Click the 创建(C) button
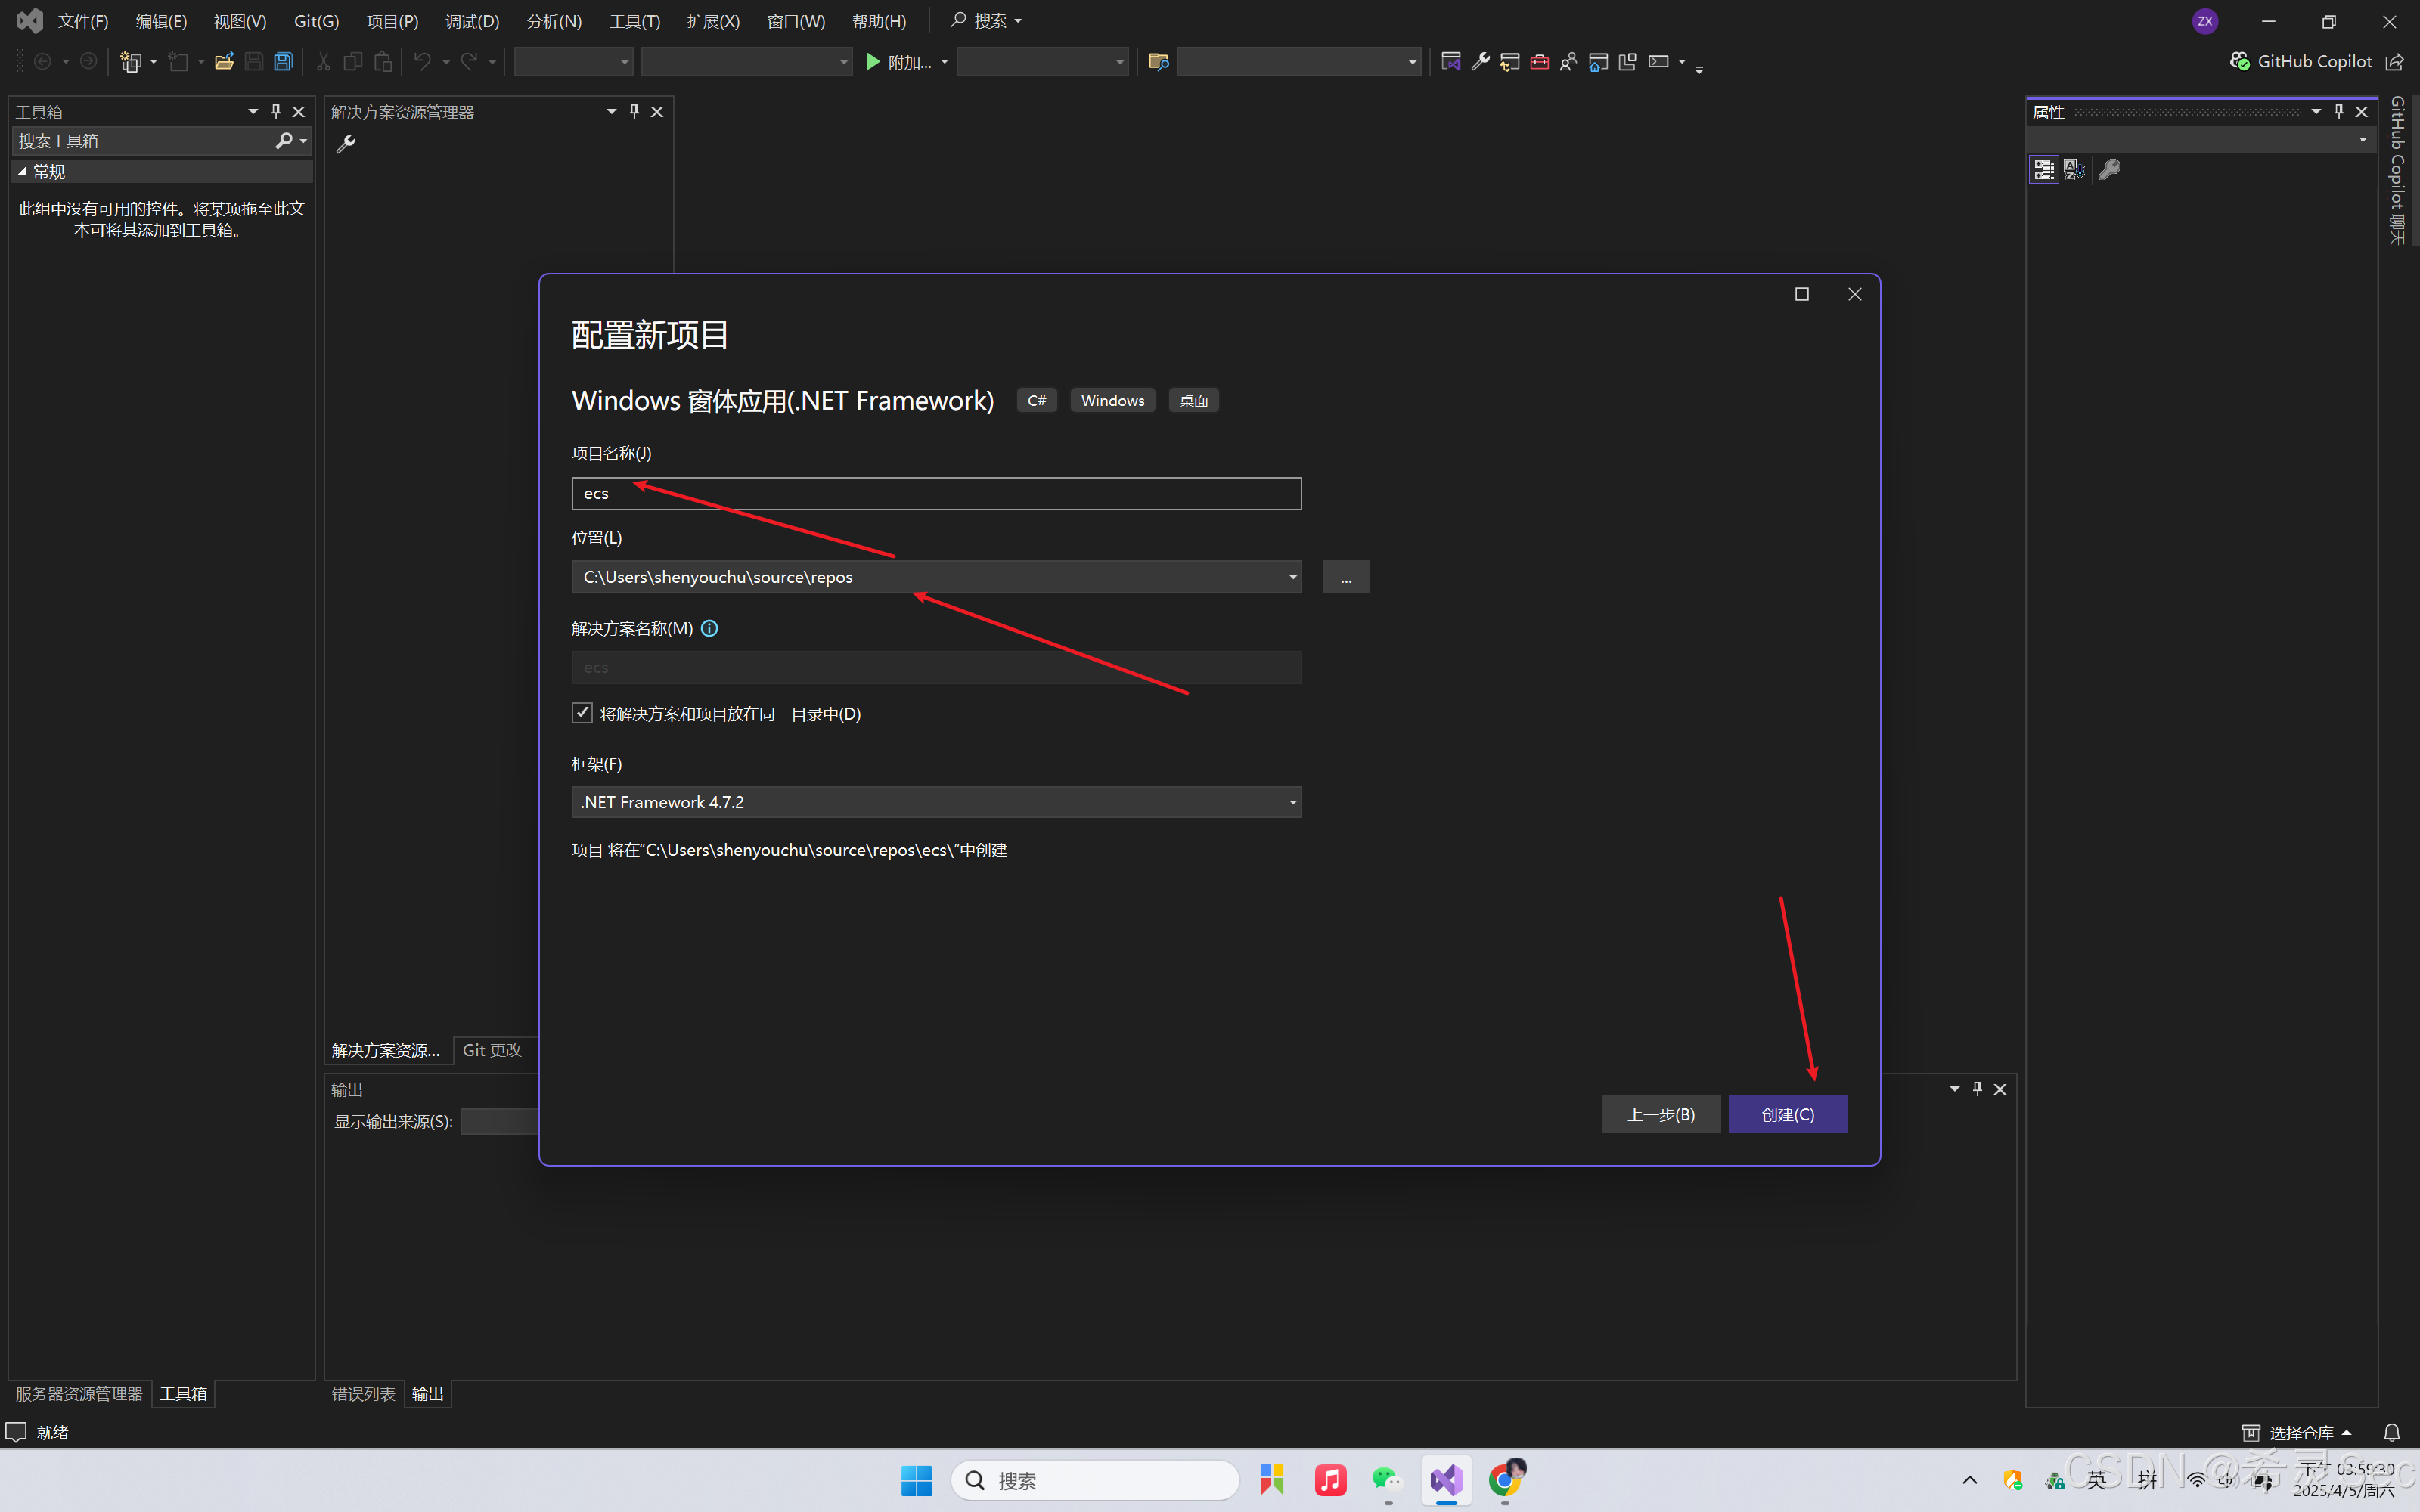 tap(1787, 1114)
